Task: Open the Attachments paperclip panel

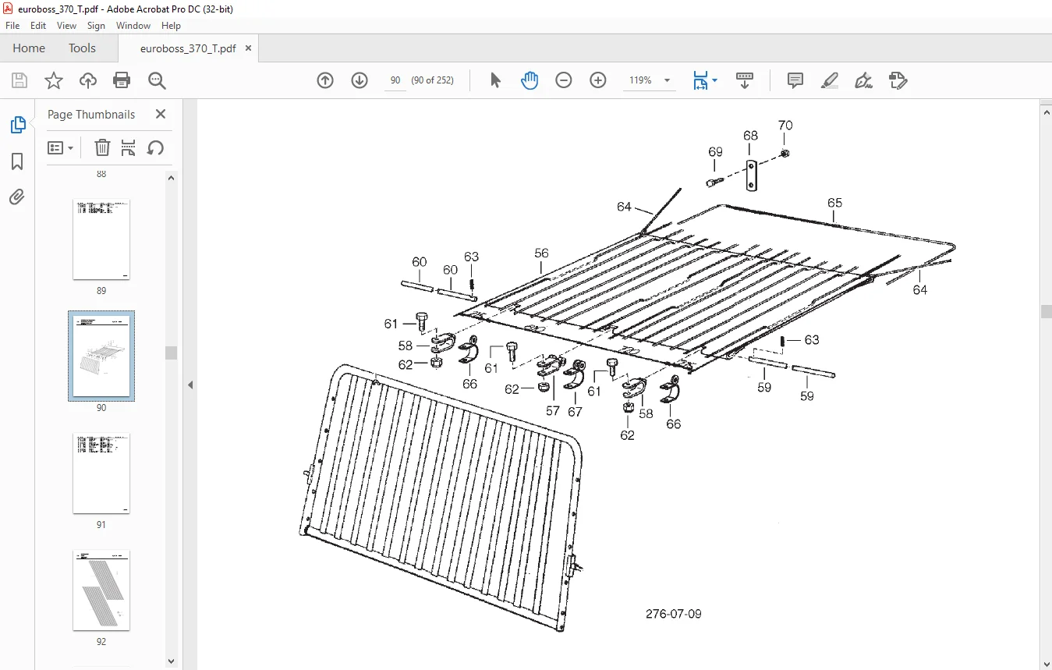Action: (17, 197)
